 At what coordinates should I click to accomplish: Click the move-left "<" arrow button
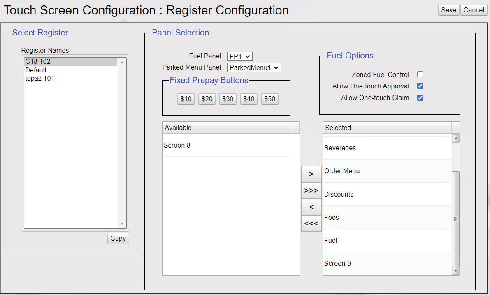coord(311,207)
